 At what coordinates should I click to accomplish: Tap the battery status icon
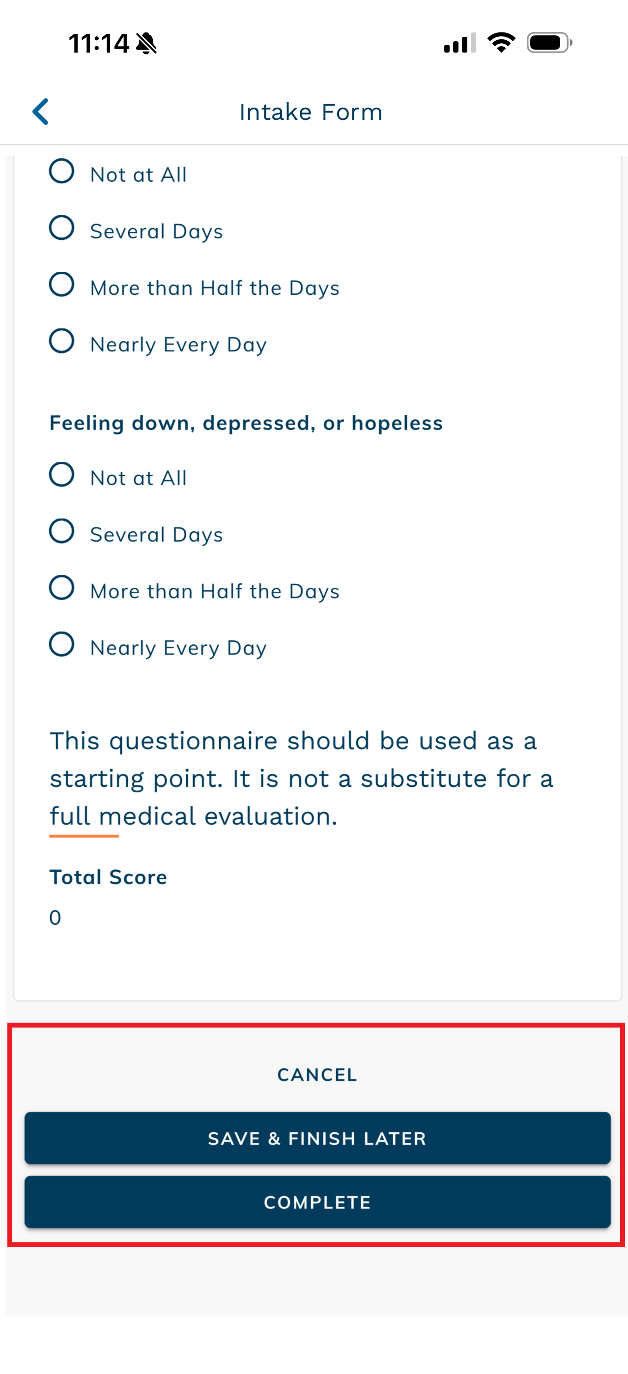click(549, 43)
